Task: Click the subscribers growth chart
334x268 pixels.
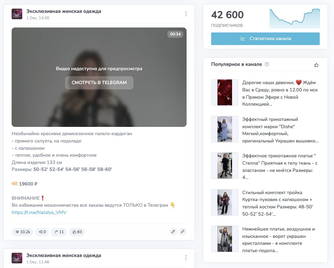Action: (294, 19)
